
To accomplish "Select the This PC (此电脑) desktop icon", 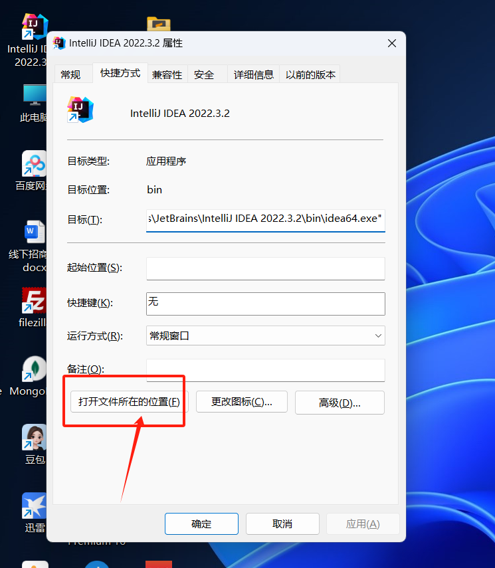I will click(x=35, y=95).
